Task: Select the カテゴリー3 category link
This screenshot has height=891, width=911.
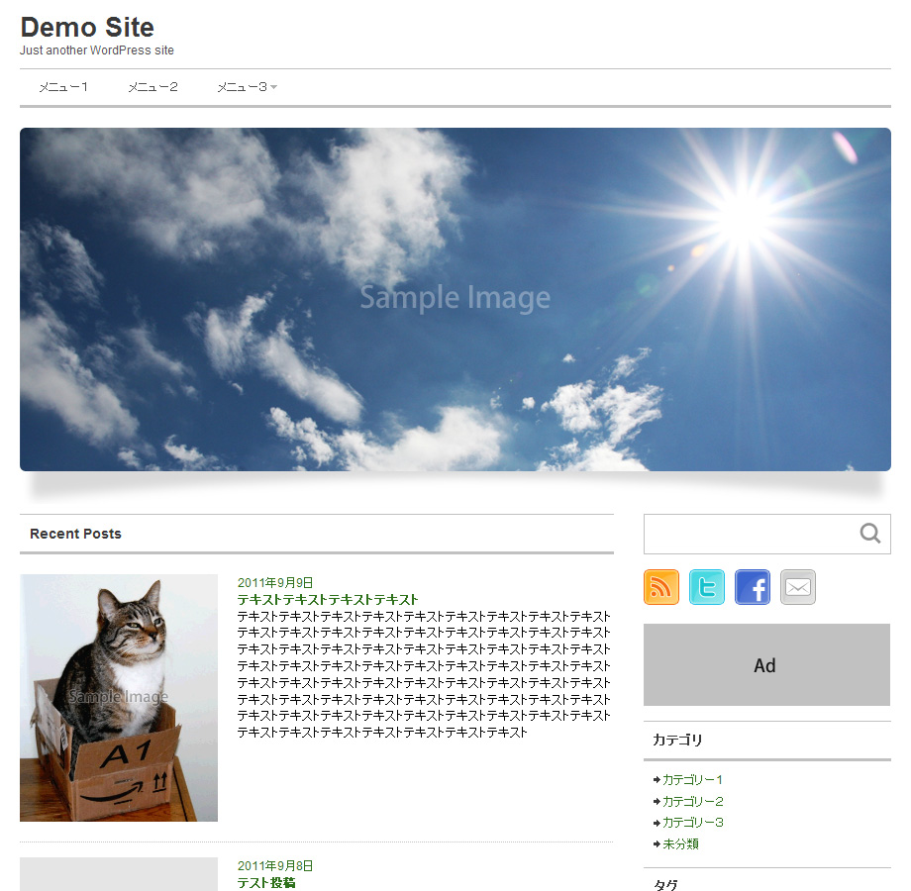Action: coord(692,823)
